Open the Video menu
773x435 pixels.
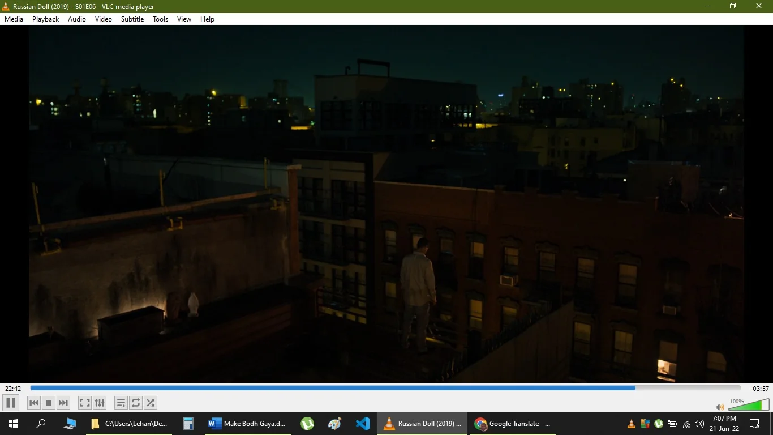pos(104,19)
